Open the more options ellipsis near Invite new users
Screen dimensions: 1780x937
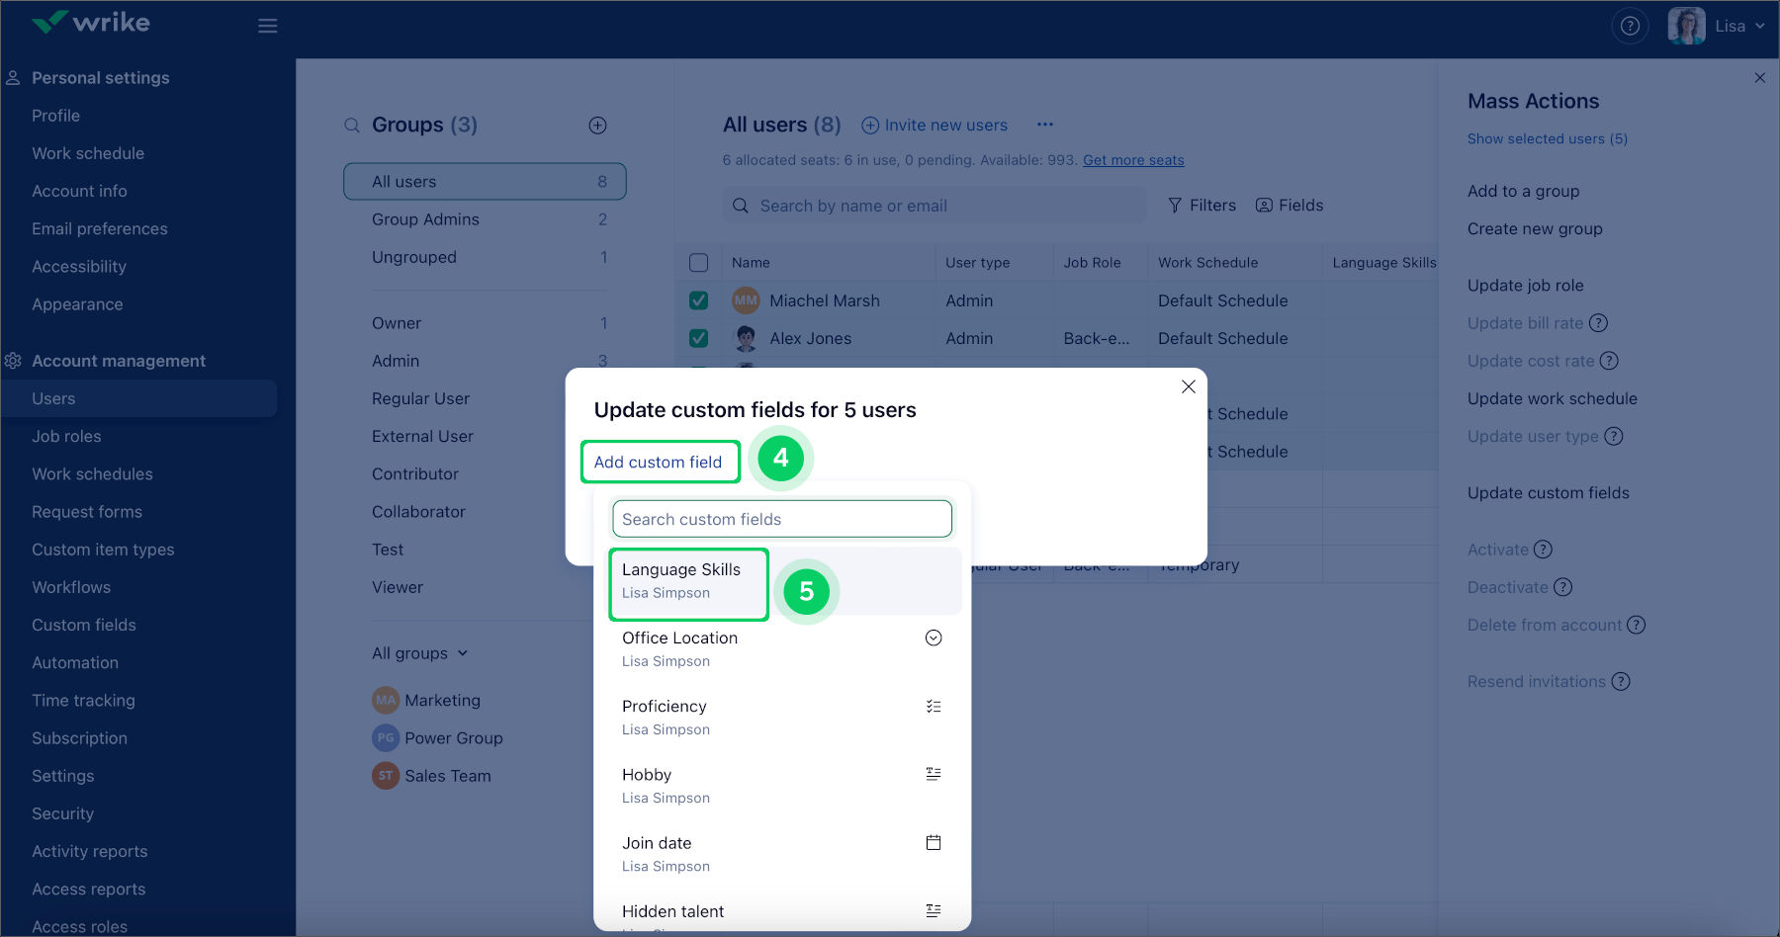[x=1045, y=125]
